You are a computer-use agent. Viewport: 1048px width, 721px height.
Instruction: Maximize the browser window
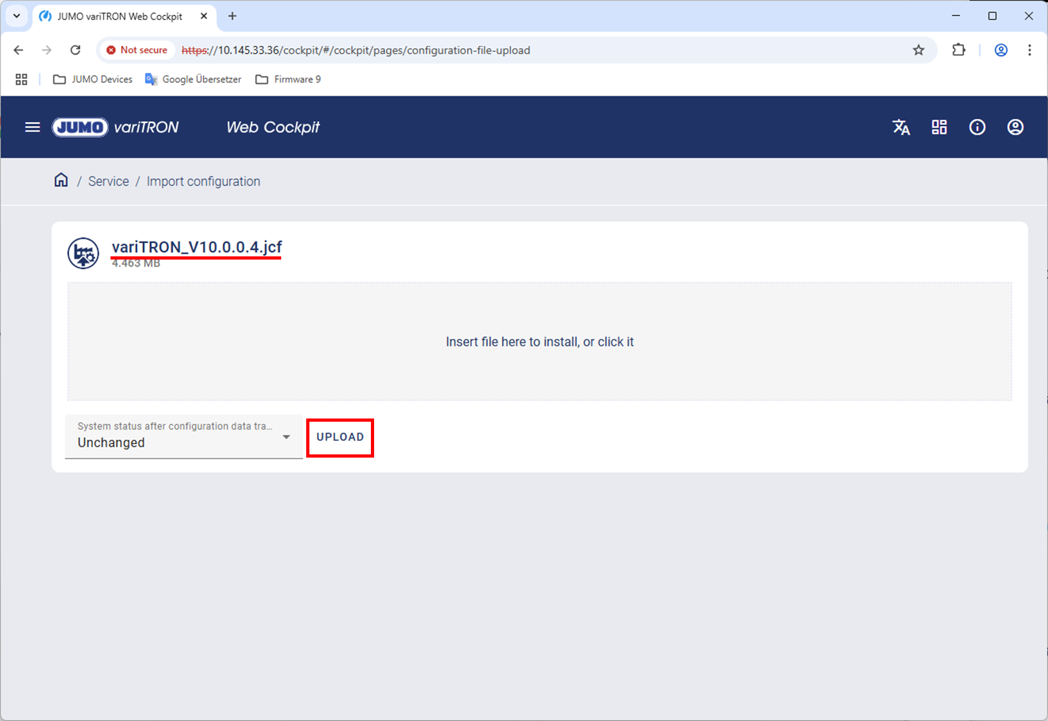click(x=992, y=16)
